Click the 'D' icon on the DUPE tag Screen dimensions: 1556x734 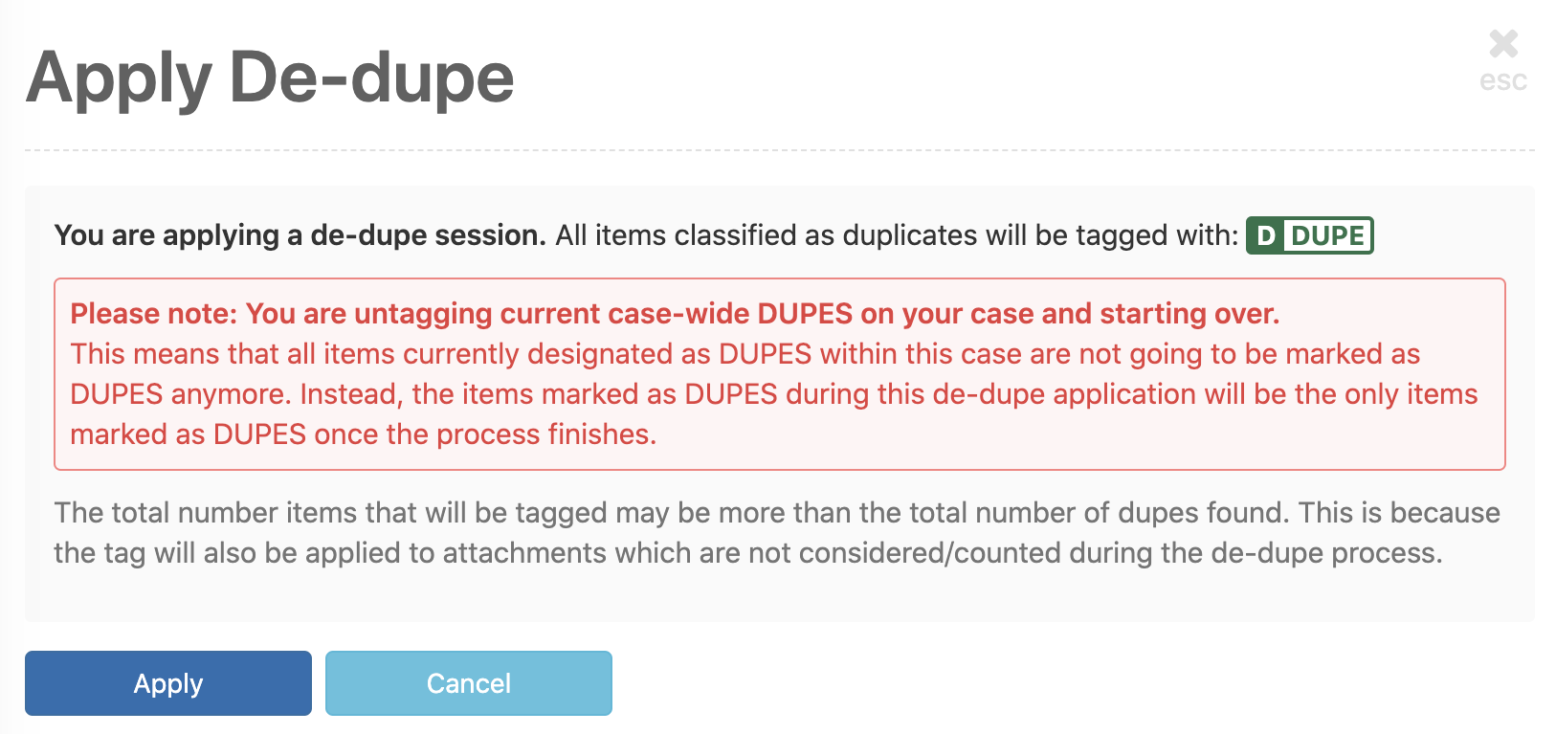pos(1265,234)
